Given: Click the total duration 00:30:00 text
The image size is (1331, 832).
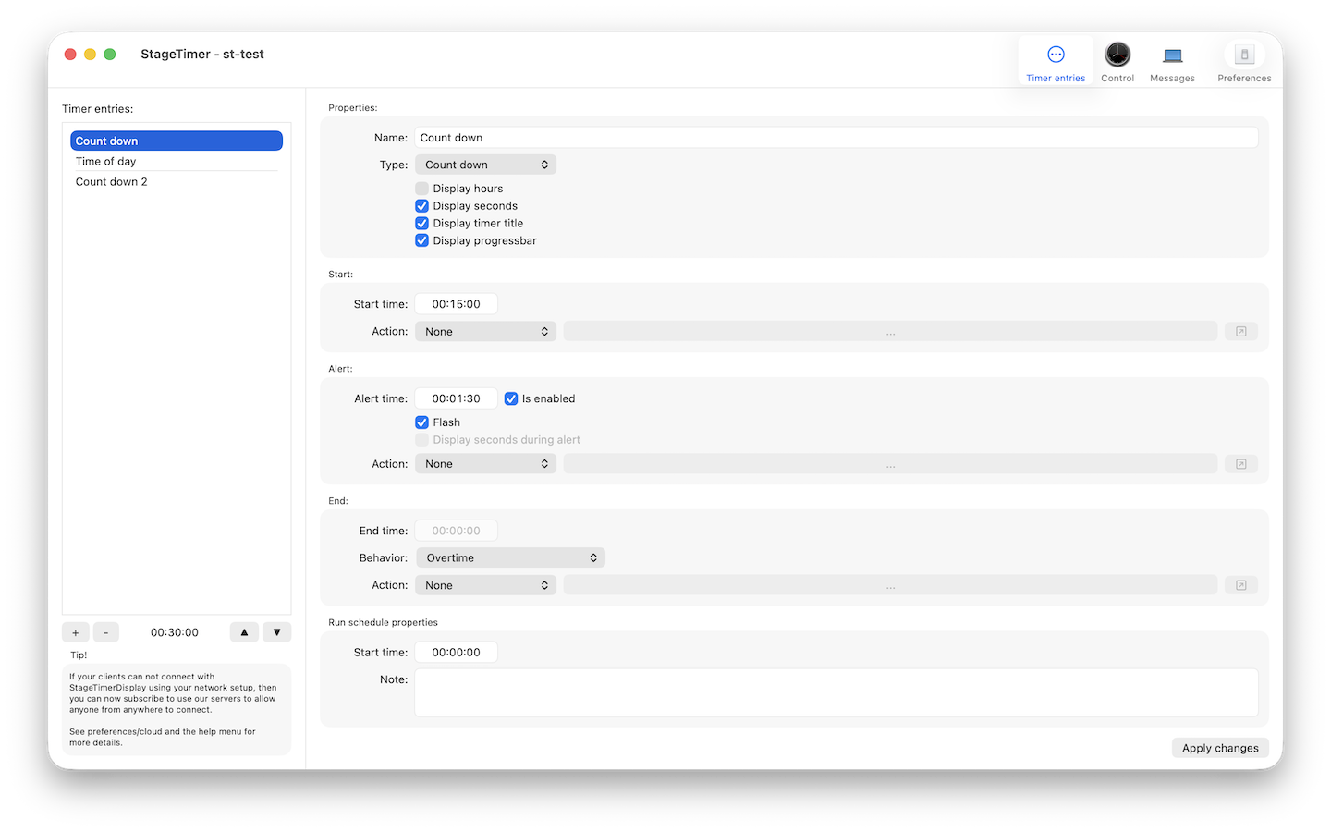Looking at the screenshot, I should pyautogui.click(x=175, y=632).
